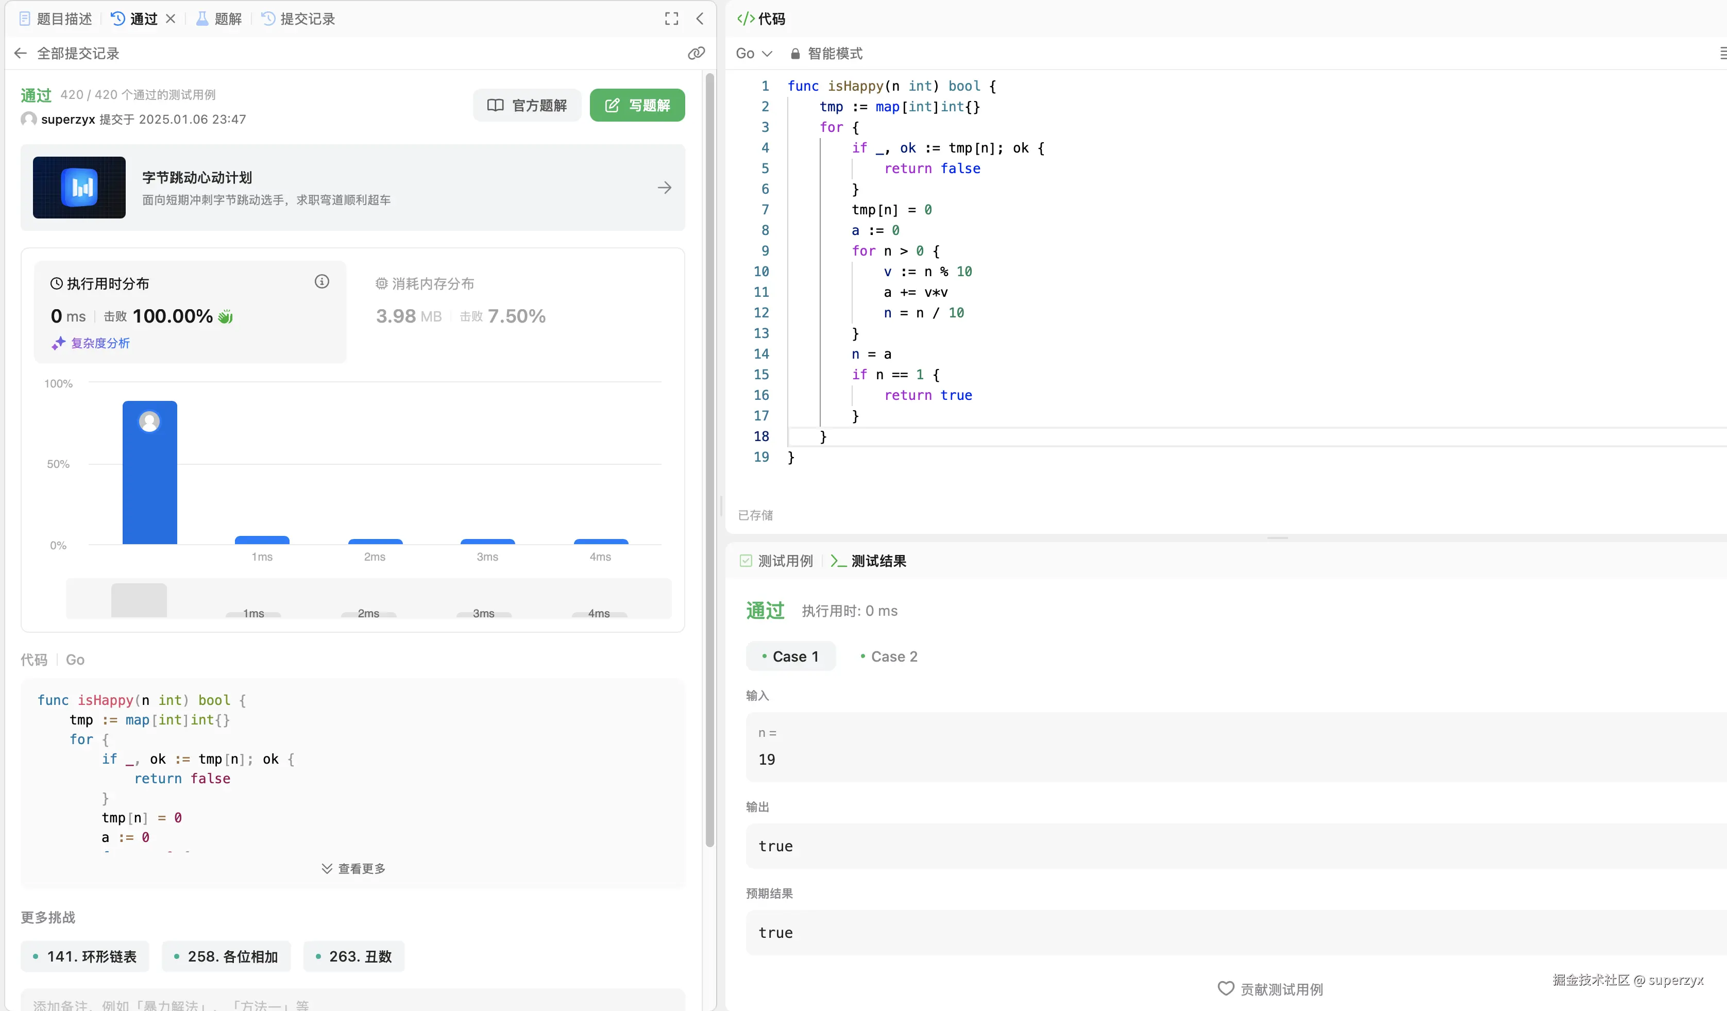Go back to 全部提交记录

[67, 54]
